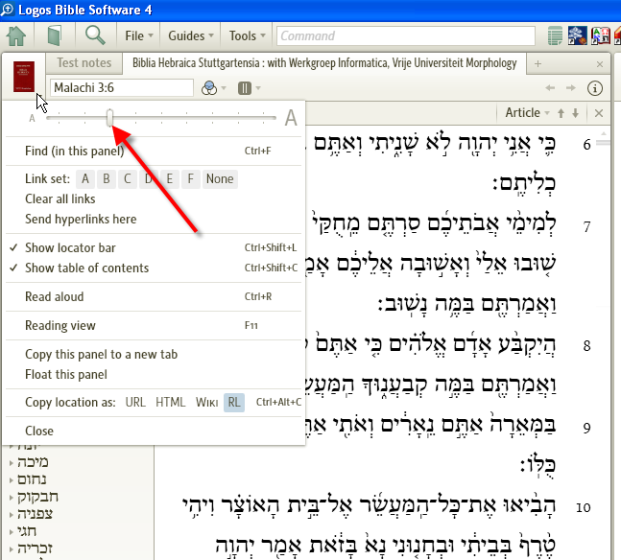Screen dimensions: 621x560
Task: Close the Biblia Hebraica tab panel
Action: coord(600,64)
